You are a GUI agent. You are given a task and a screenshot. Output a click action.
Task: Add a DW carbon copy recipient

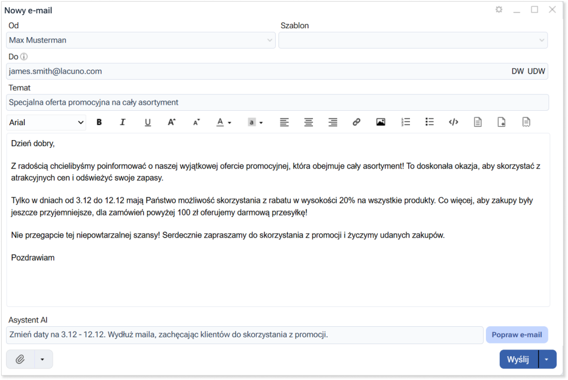click(518, 71)
